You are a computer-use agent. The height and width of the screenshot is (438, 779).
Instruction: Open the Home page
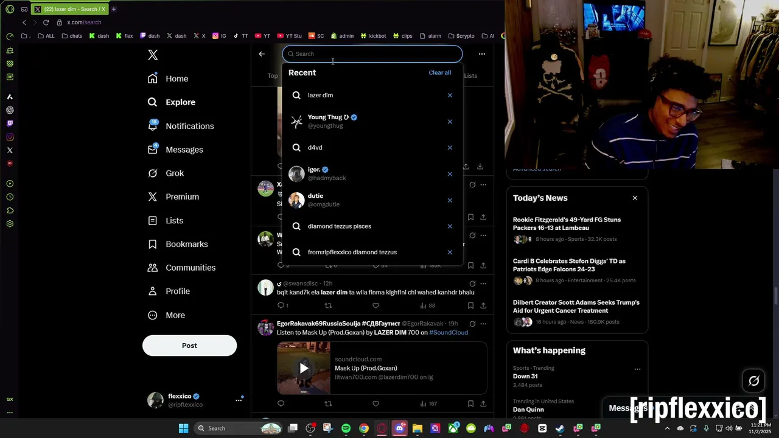[169, 78]
